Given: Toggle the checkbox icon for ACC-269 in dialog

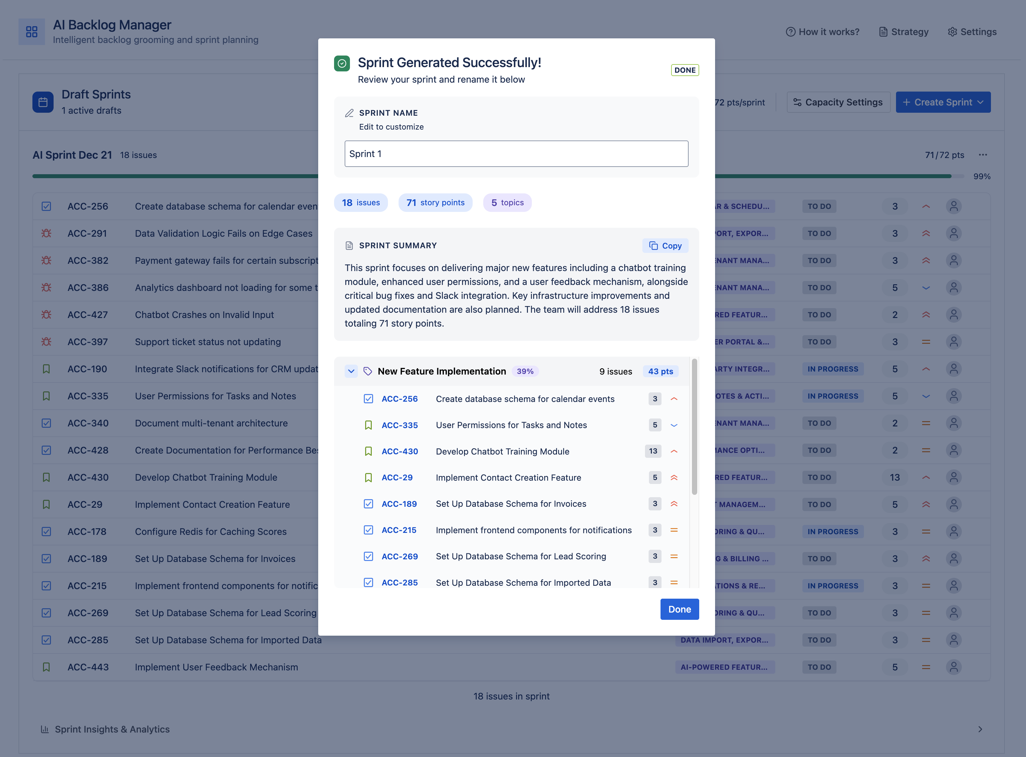Looking at the screenshot, I should (x=368, y=556).
